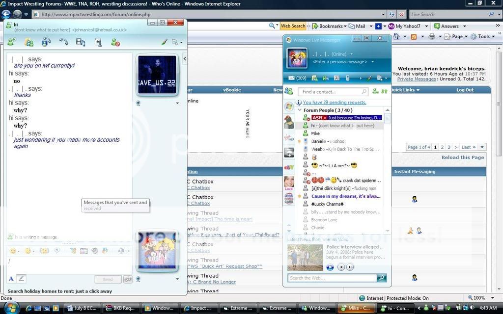503x314 pixels.
Task: Click the games icon in chat toolbar
Action: pyautogui.click(x=98, y=43)
